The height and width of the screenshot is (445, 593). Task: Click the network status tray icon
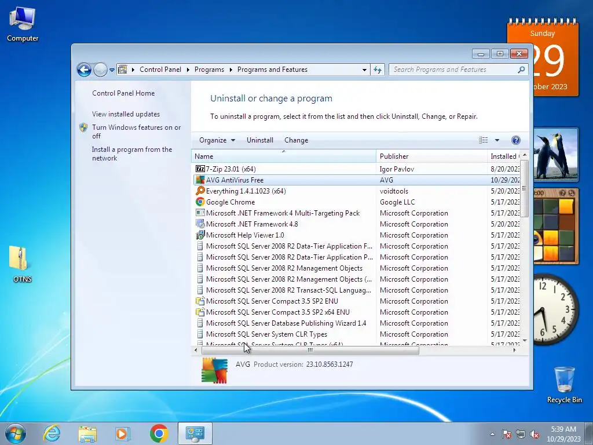521,434
